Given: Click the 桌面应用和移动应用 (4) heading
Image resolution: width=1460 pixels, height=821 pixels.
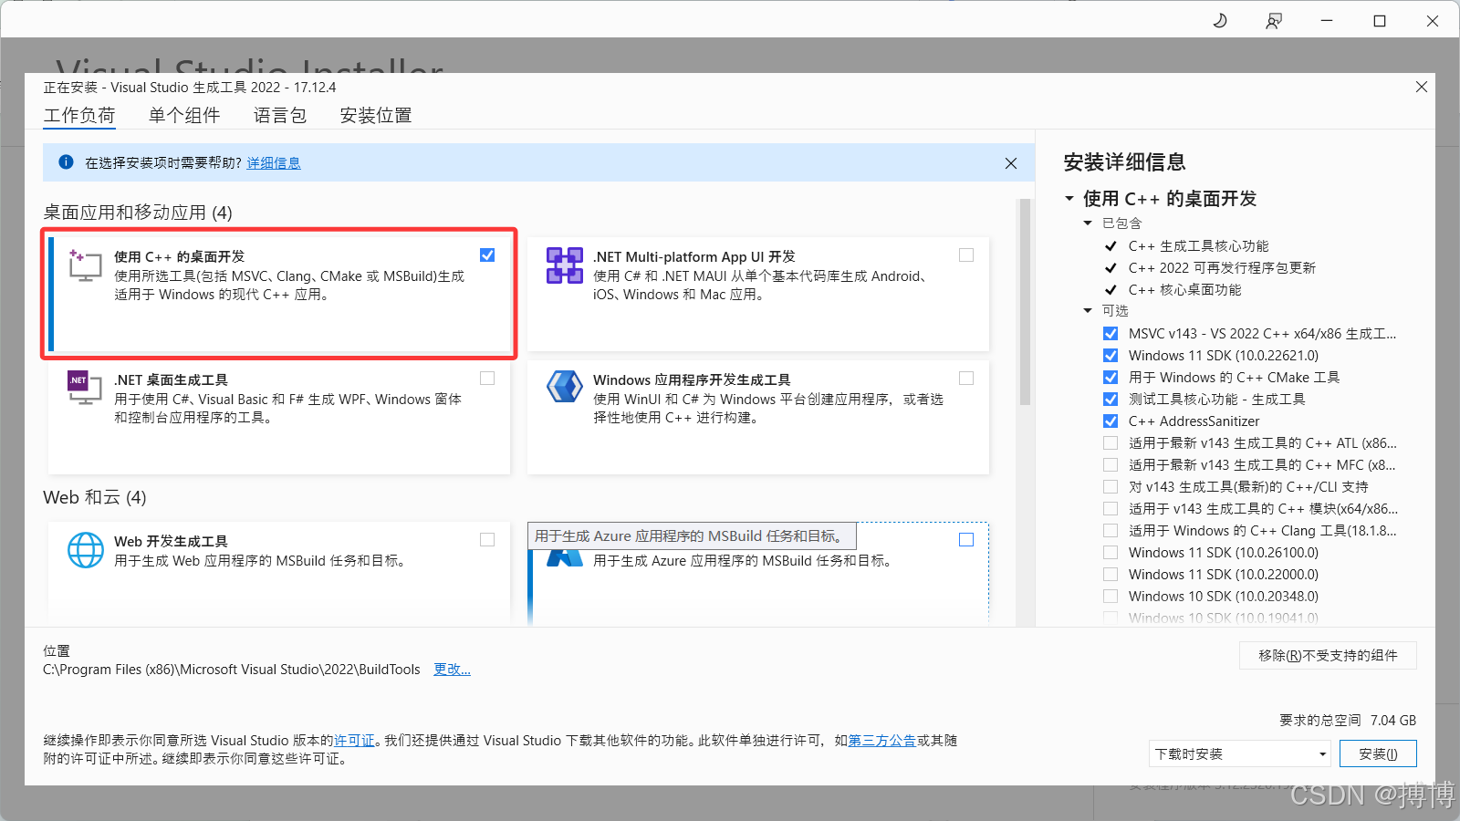Looking at the screenshot, I should (x=138, y=213).
